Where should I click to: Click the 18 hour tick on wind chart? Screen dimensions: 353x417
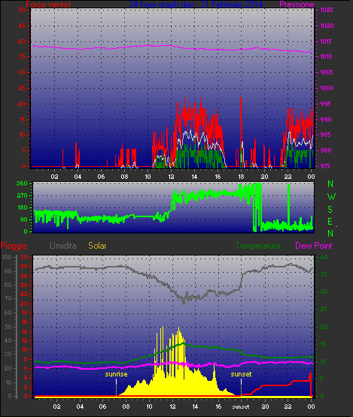(x=241, y=177)
